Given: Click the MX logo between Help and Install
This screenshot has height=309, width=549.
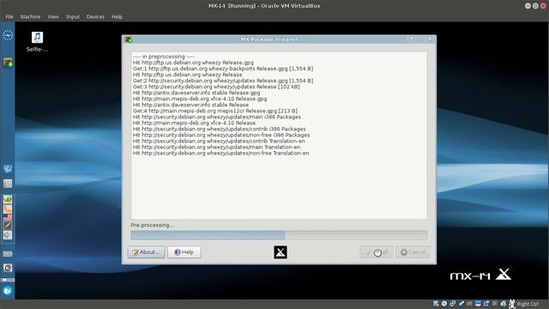Looking at the screenshot, I should pos(281,252).
